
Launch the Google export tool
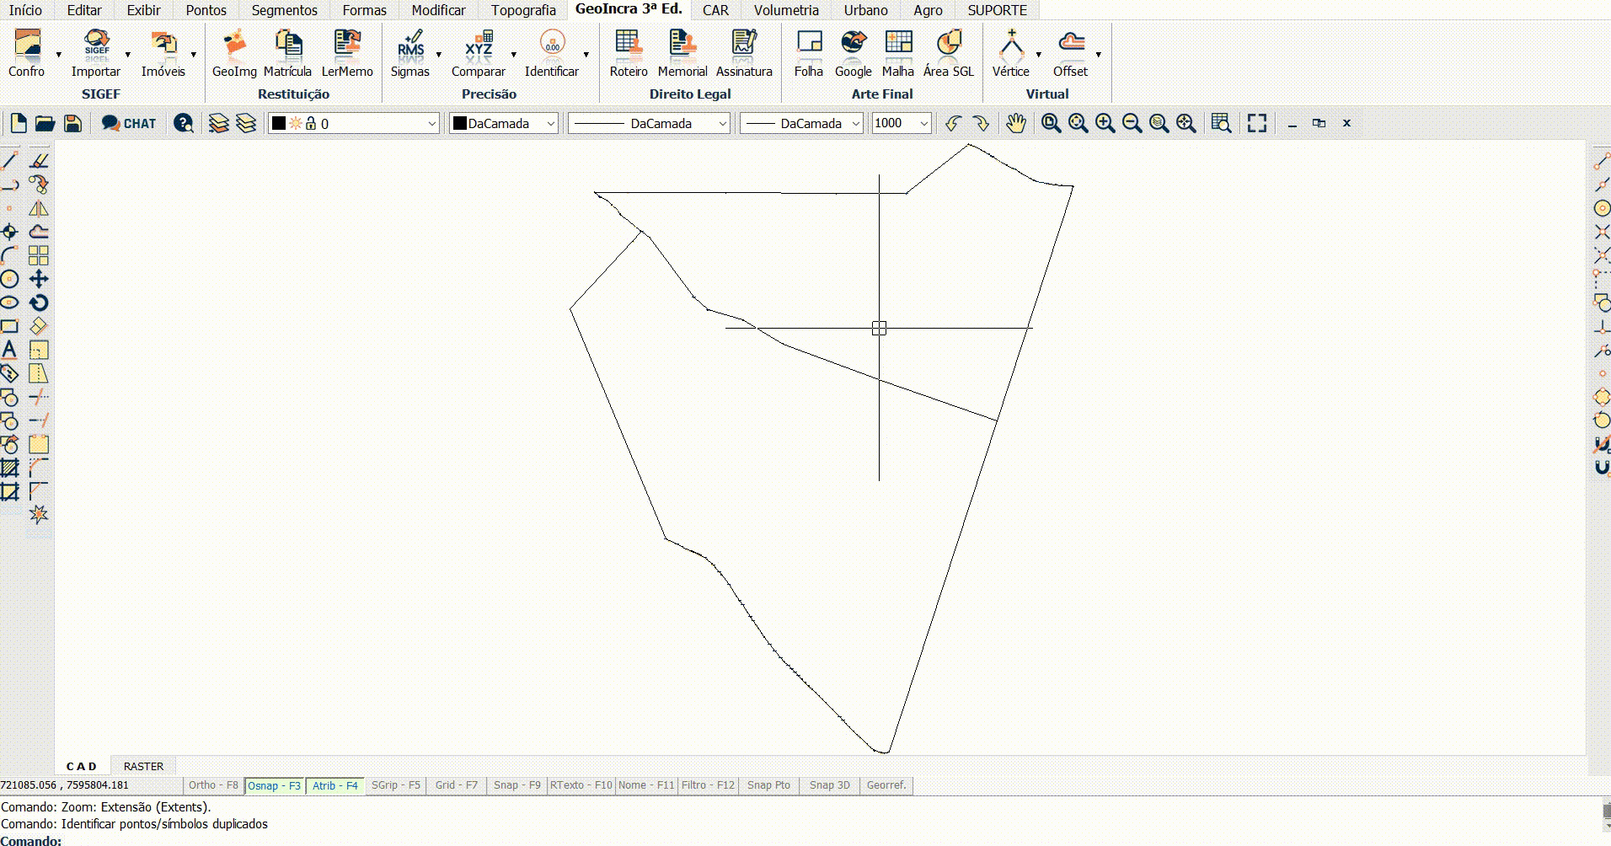pyautogui.click(x=853, y=54)
